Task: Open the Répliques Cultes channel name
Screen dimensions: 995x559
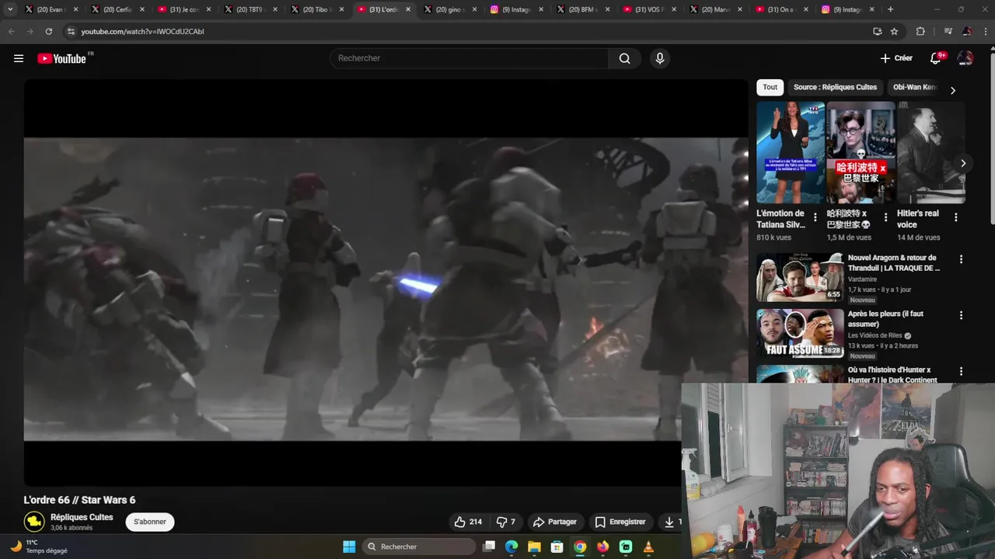Action: (x=82, y=517)
